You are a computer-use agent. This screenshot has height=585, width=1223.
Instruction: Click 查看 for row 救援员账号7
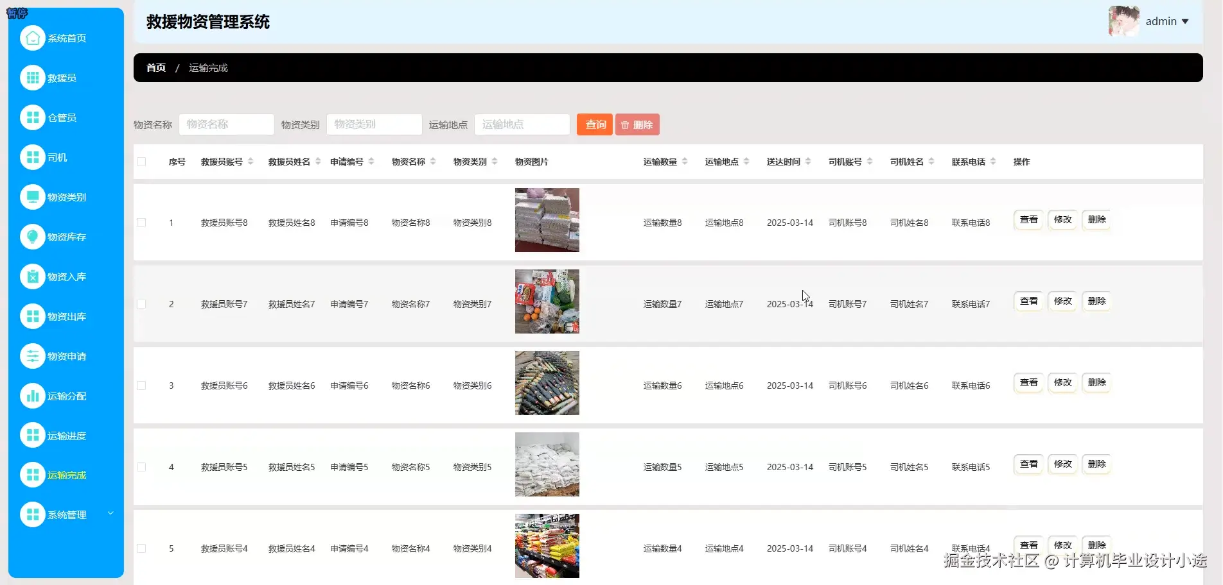[x=1028, y=301]
